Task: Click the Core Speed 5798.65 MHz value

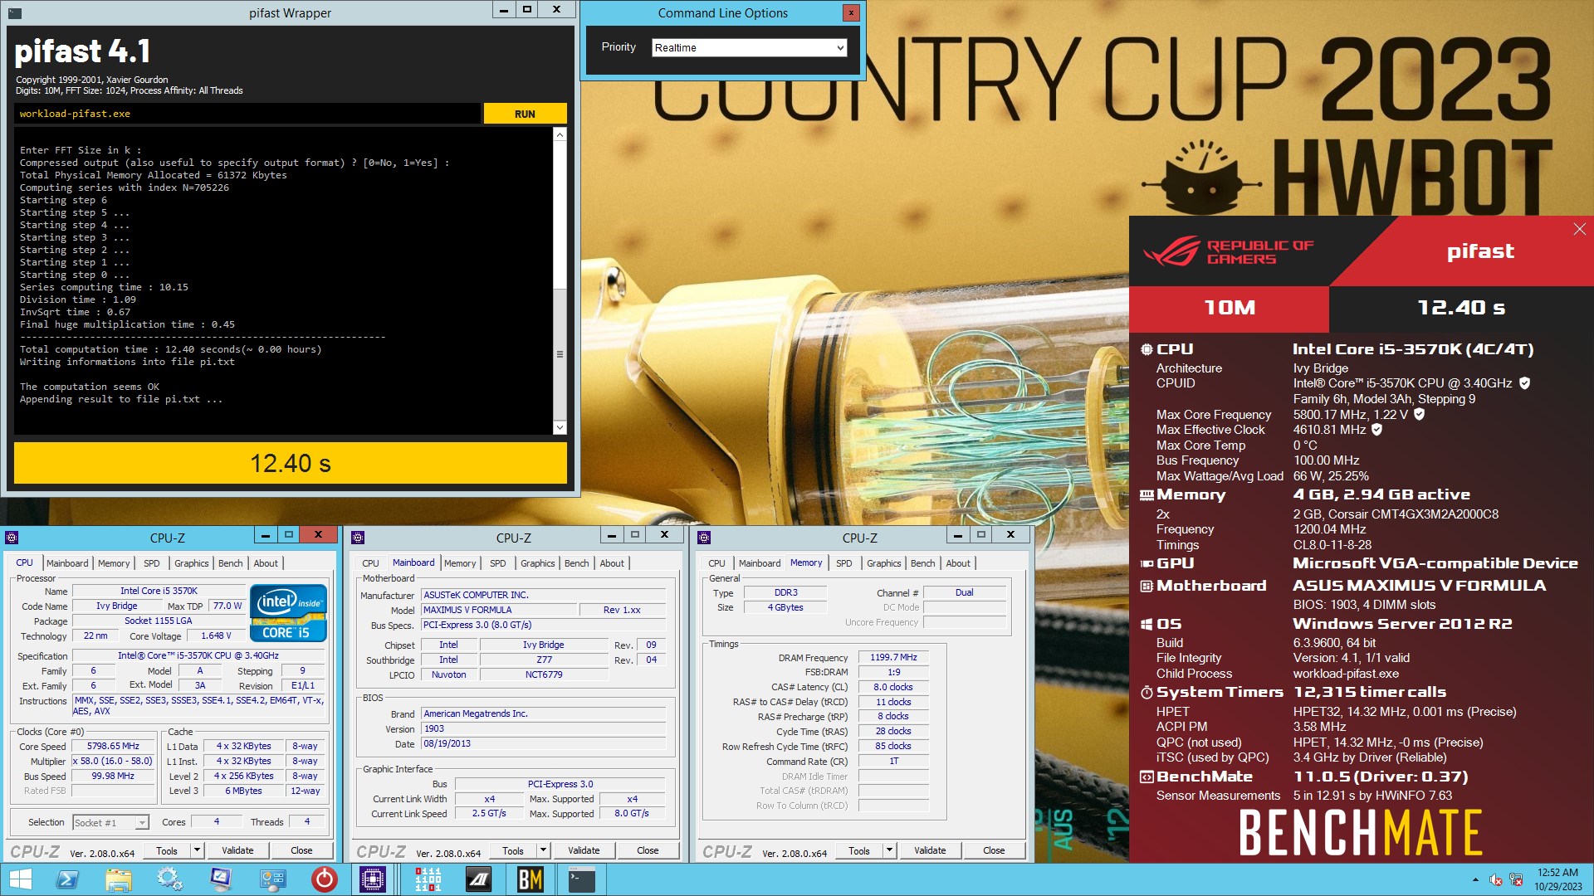Action: (x=113, y=747)
